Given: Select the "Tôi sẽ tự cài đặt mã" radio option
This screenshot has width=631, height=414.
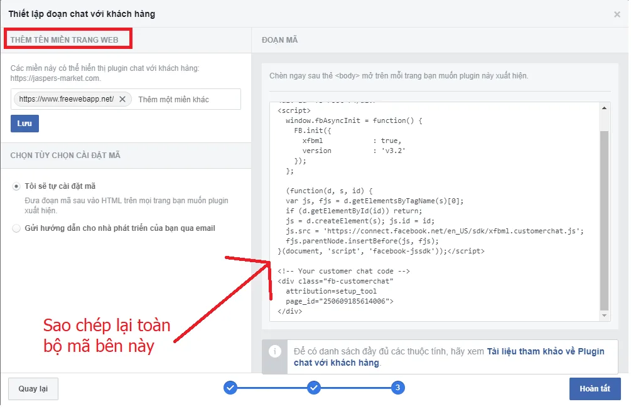Looking at the screenshot, I should 16,186.
